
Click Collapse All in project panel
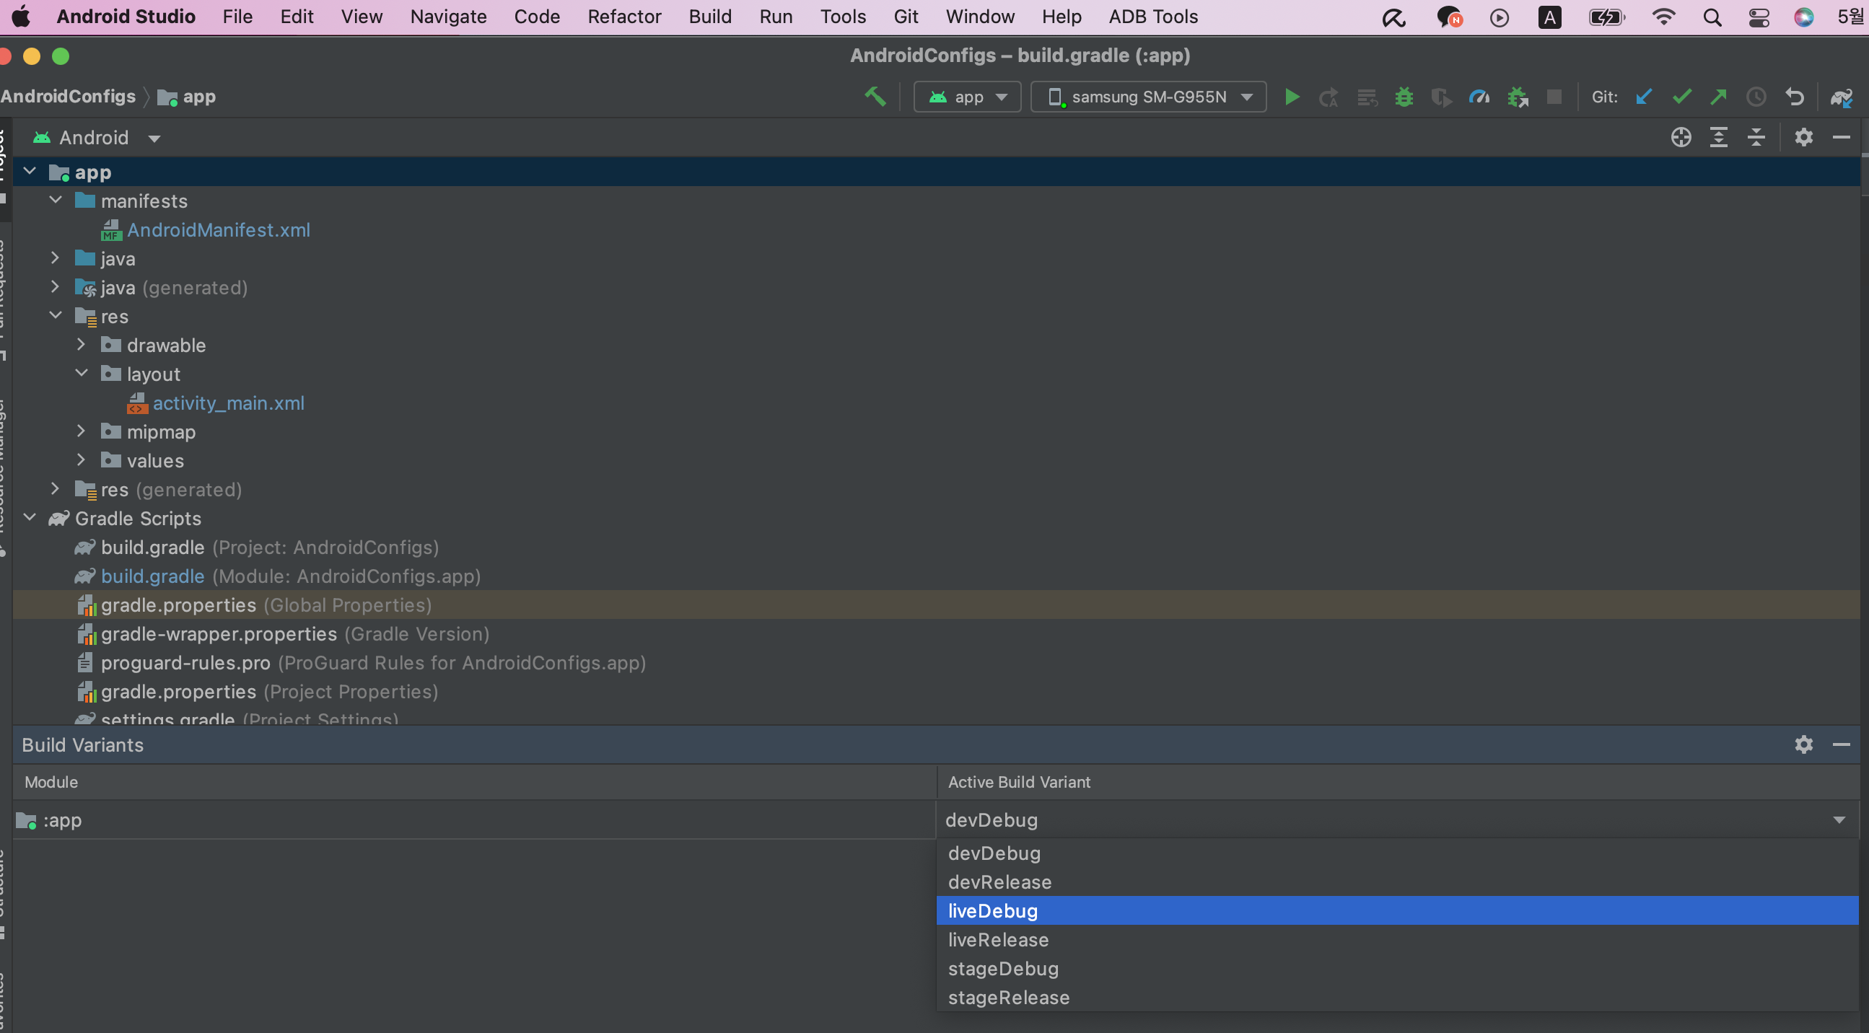(1756, 137)
